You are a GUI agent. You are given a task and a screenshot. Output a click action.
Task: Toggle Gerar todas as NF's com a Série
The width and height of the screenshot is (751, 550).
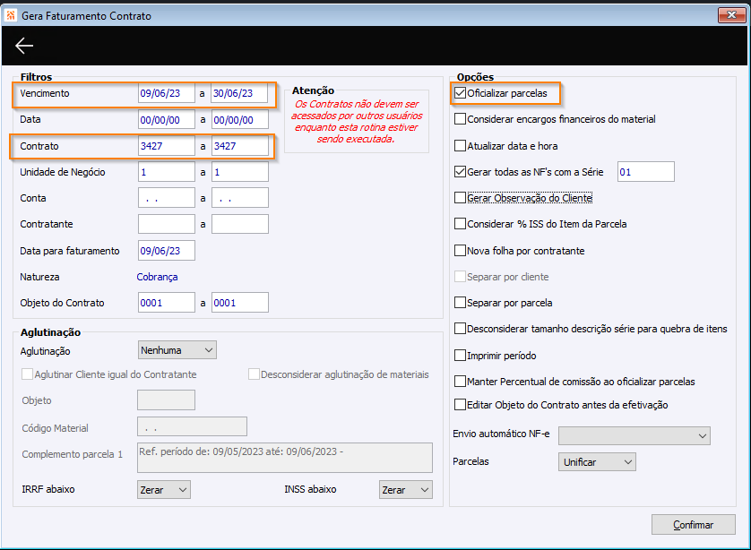460,171
